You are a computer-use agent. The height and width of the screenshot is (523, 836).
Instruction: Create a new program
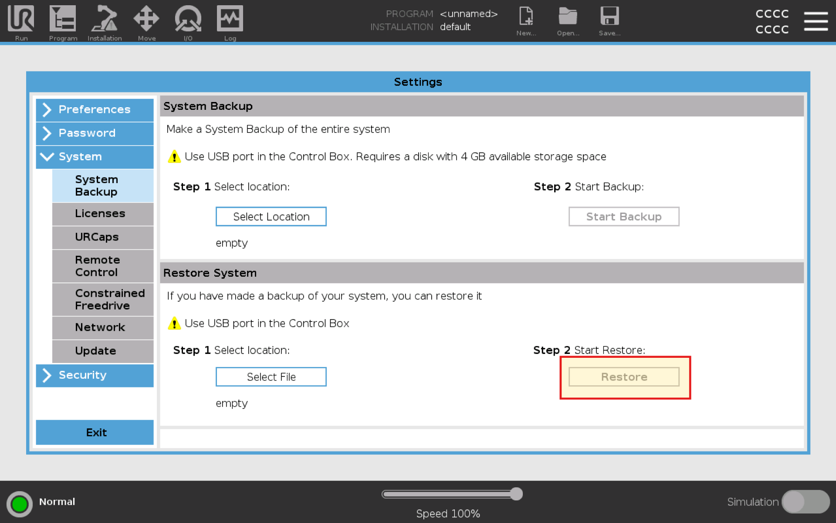(526, 20)
